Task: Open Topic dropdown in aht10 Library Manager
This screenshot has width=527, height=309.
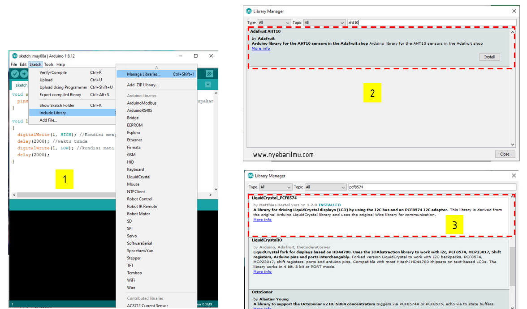Action: (324, 23)
